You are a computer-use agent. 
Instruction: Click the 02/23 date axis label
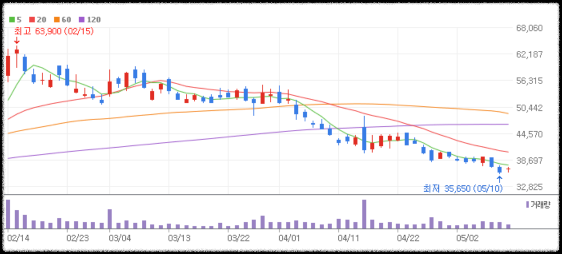(78, 238)
